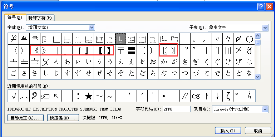The image size is (276, 137).
Task: Pick the northwest arrow ↖ in recent symbols
Action: (x=56, y=96)
